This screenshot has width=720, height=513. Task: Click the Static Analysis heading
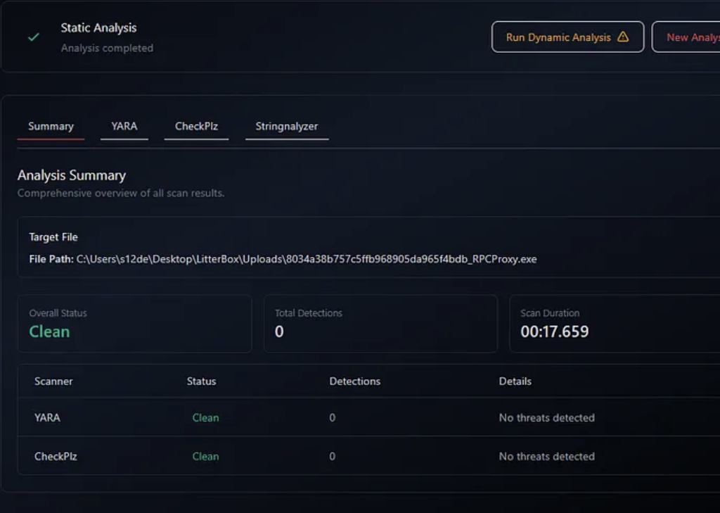(x=98, y=28)
